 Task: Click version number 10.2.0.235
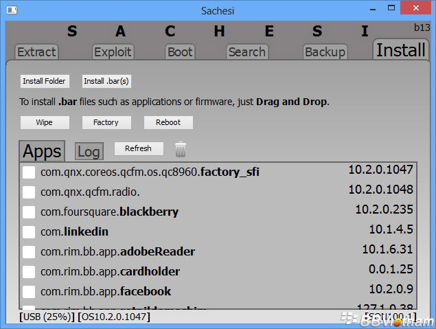click(385, 209)
